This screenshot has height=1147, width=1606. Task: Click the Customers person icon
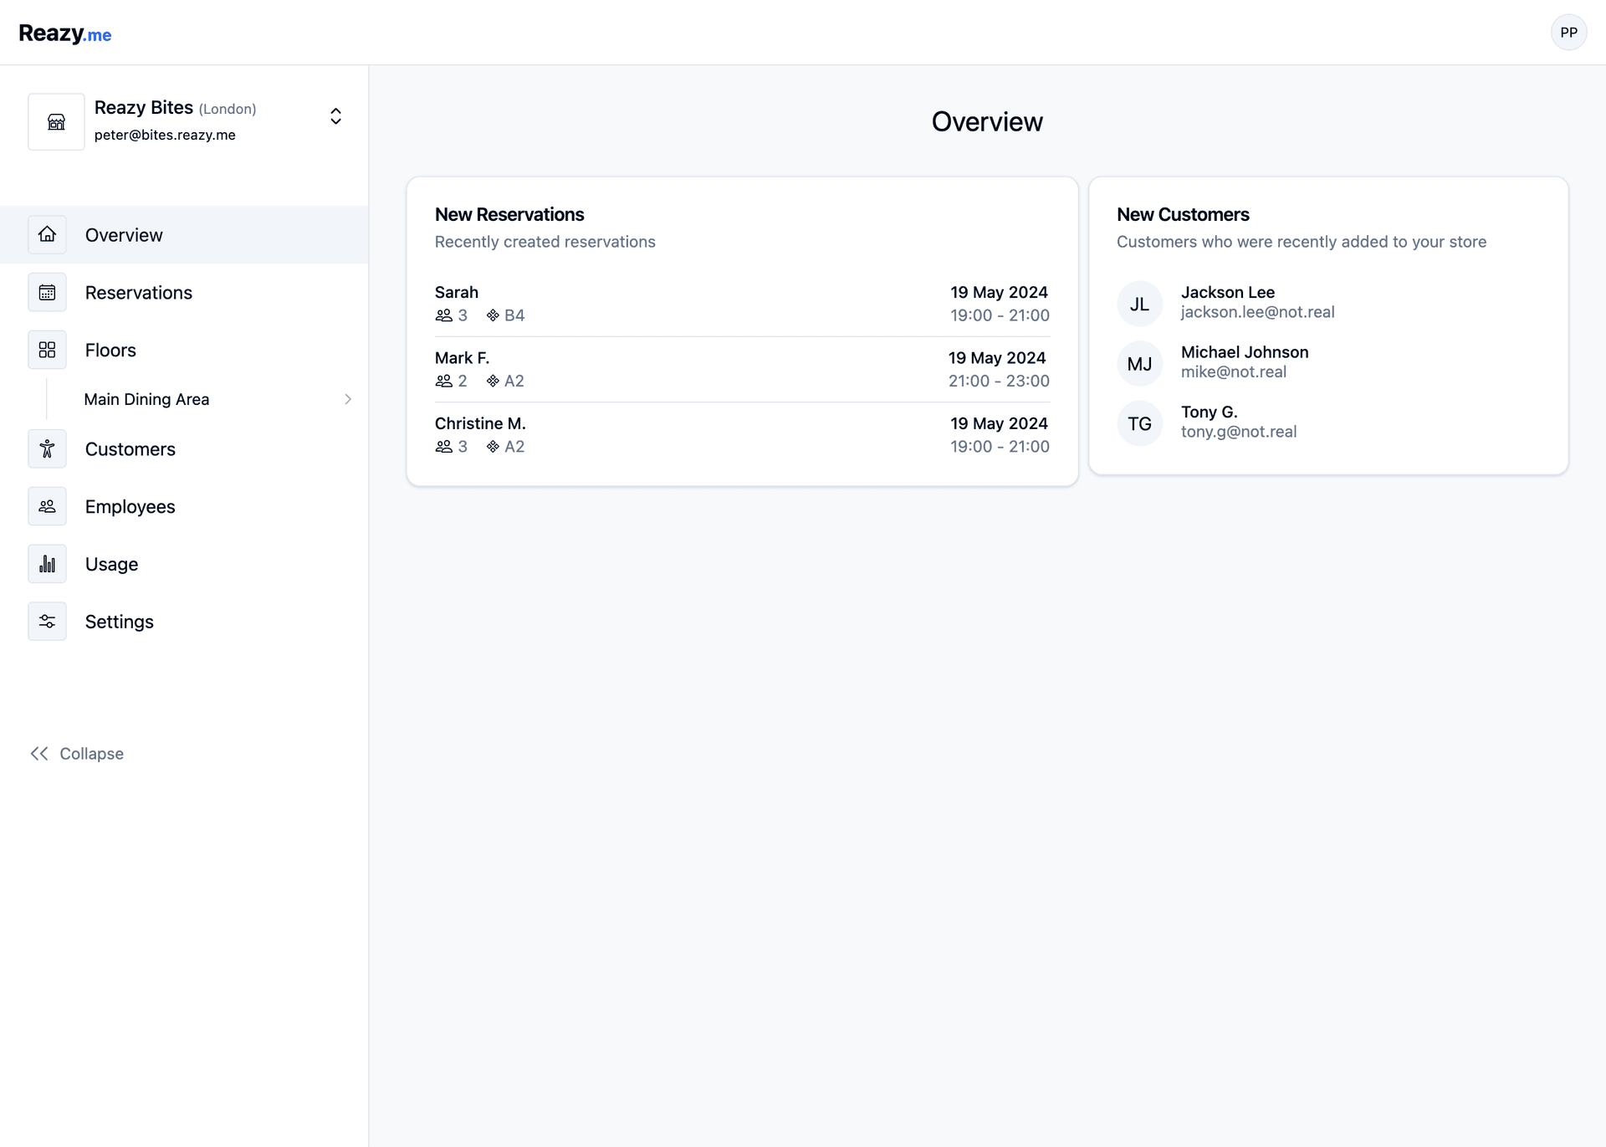tap(47, 448)
